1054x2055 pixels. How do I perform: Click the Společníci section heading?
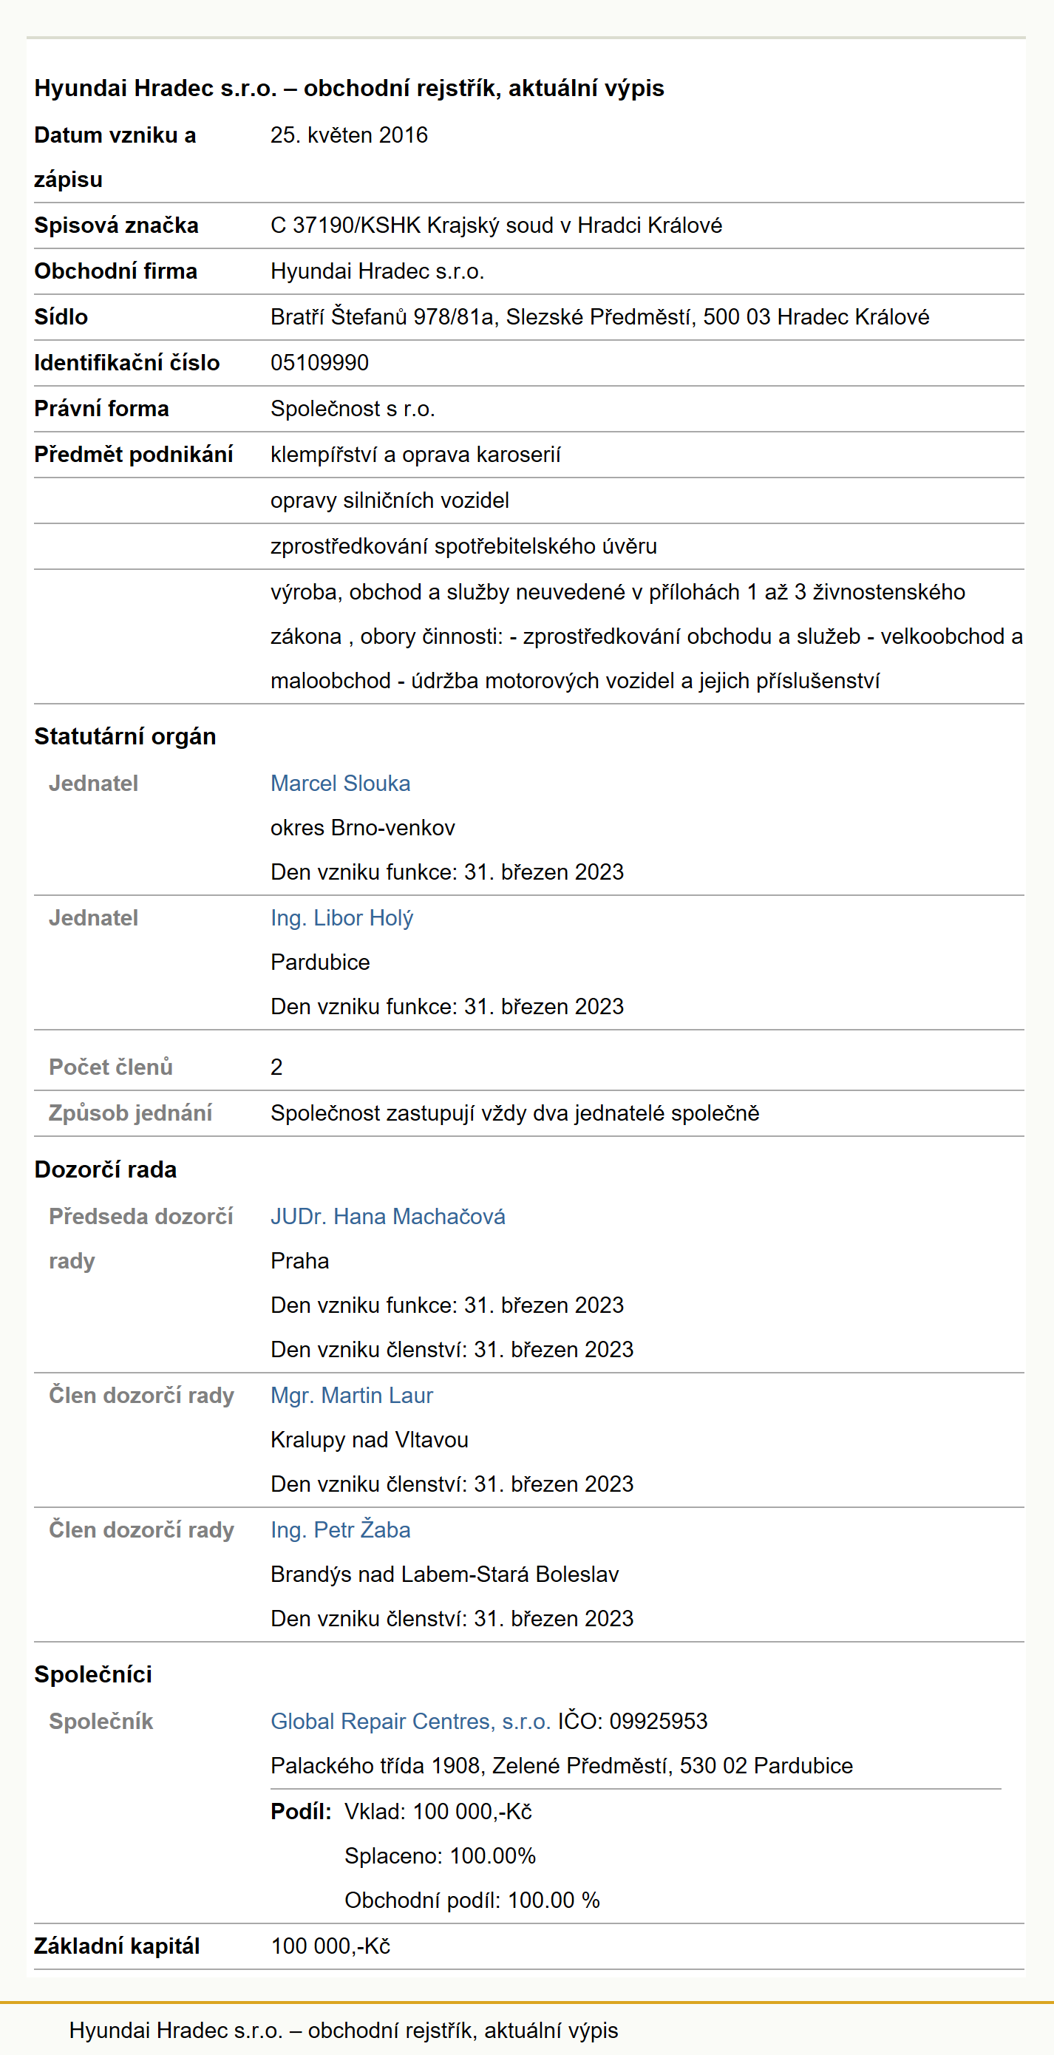click(x=93, y=1674)
